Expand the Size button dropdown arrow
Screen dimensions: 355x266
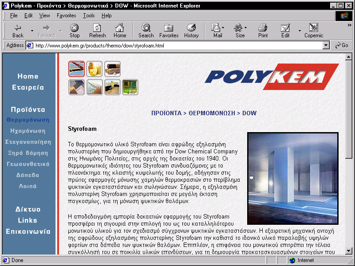point(246,27)
